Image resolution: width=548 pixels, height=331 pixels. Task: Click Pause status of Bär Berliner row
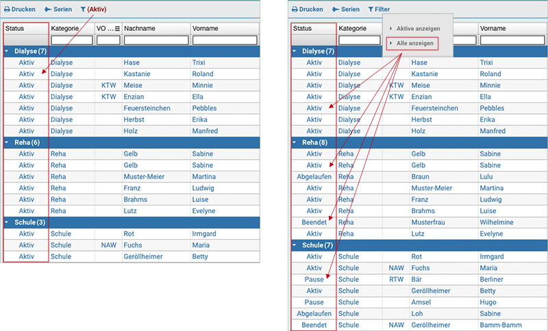314,280
